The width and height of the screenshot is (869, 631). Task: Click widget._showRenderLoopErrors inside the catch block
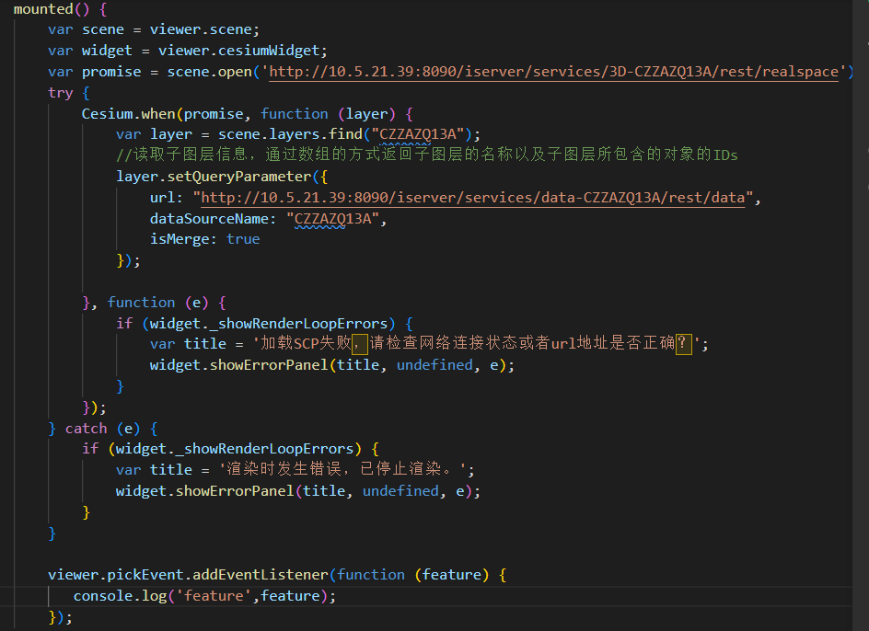coord(235,449)
